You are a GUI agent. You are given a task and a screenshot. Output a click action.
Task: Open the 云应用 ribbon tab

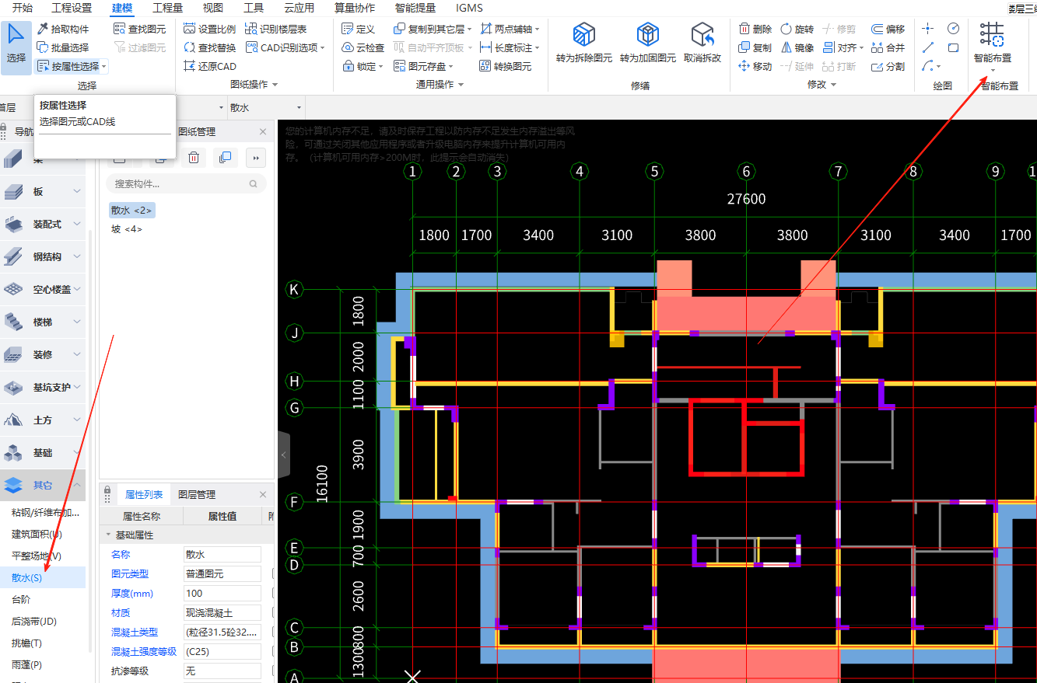[x=300, y=8]
